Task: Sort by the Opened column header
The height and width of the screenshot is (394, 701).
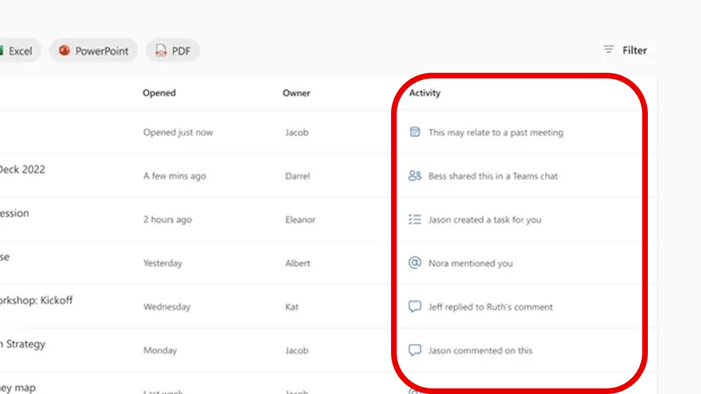Action: coord(159,93)
